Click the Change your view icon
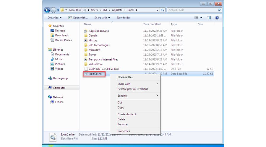The image size is (266, 147). [196, 18]
